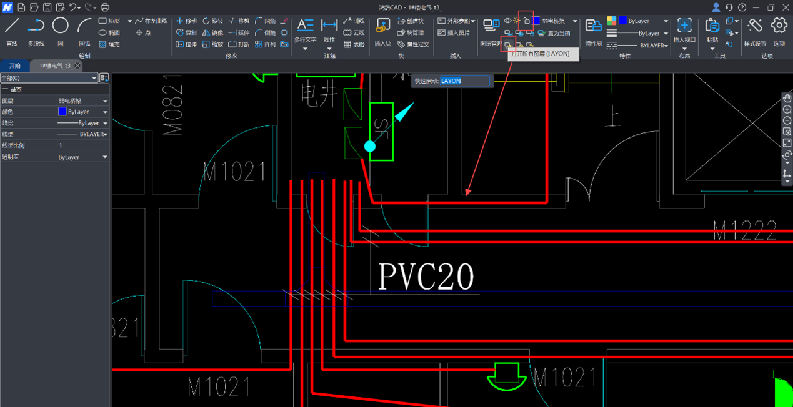Open the 图层 property dropdown in side panel
Screen dimensions: 793x407
click(x=105, y=101)
